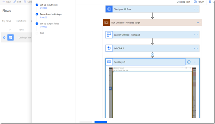Expand the LeftClick 1 step
This screenshot has width=215, height=124.
coord(153,48)
